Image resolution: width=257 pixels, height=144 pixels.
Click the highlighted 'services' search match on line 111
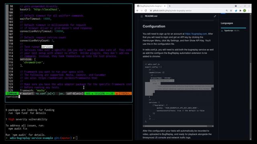[47, 47]
